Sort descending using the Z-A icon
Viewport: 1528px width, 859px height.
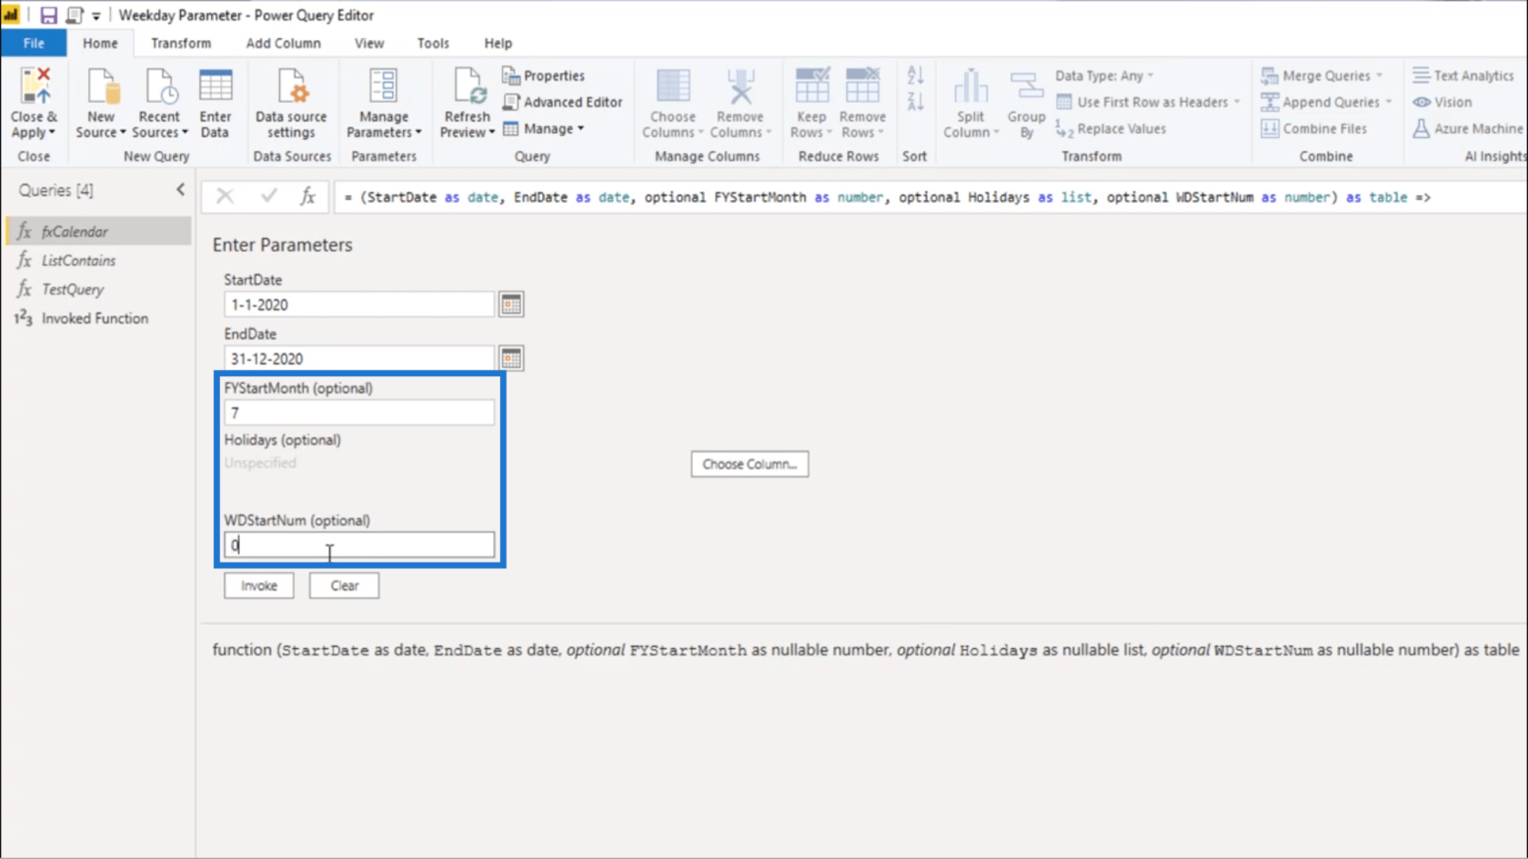(915, 102)
